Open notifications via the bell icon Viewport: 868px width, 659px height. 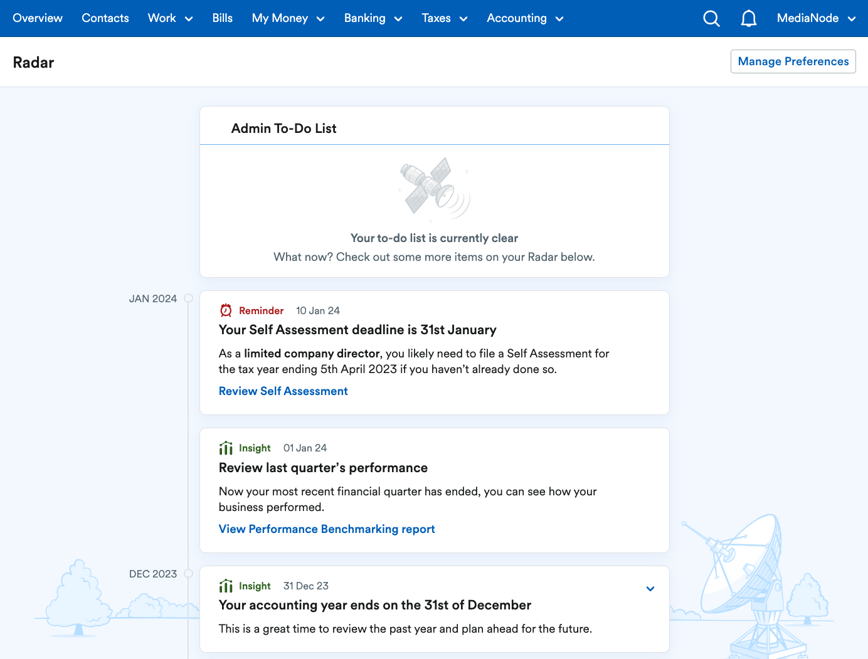click(x=748, y=18)
